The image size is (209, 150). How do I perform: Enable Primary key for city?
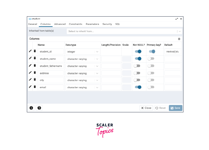tap(151, 80)
